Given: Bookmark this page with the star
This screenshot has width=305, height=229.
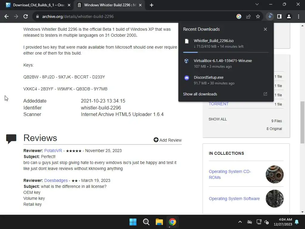Looking at the screenshot, I should tap(258, 17).
